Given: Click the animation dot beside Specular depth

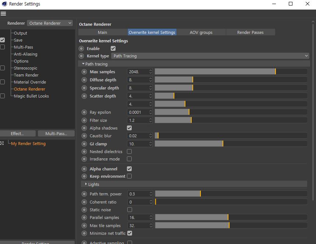Looking at the screenshot, I should [84, 88].
